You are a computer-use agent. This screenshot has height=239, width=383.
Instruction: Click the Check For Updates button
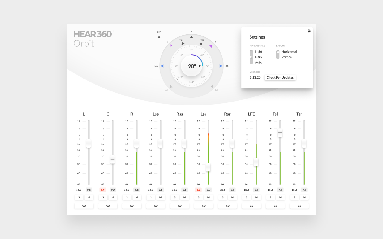(280, 77)
